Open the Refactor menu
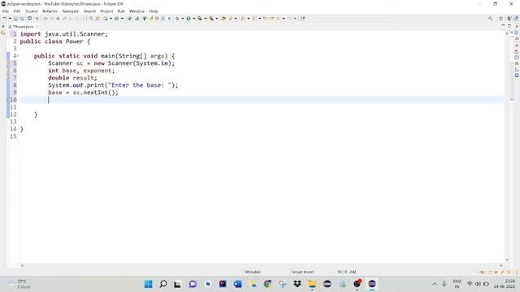The width and height of the screenshot is (520, 292). [50, 11]
